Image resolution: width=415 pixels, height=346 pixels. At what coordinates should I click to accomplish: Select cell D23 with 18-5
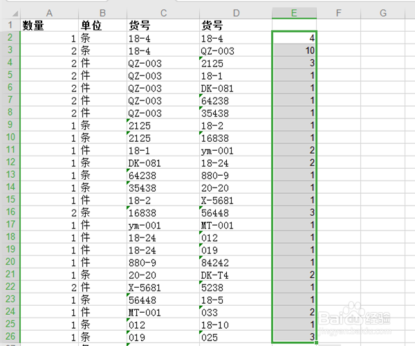click(236, 300)
